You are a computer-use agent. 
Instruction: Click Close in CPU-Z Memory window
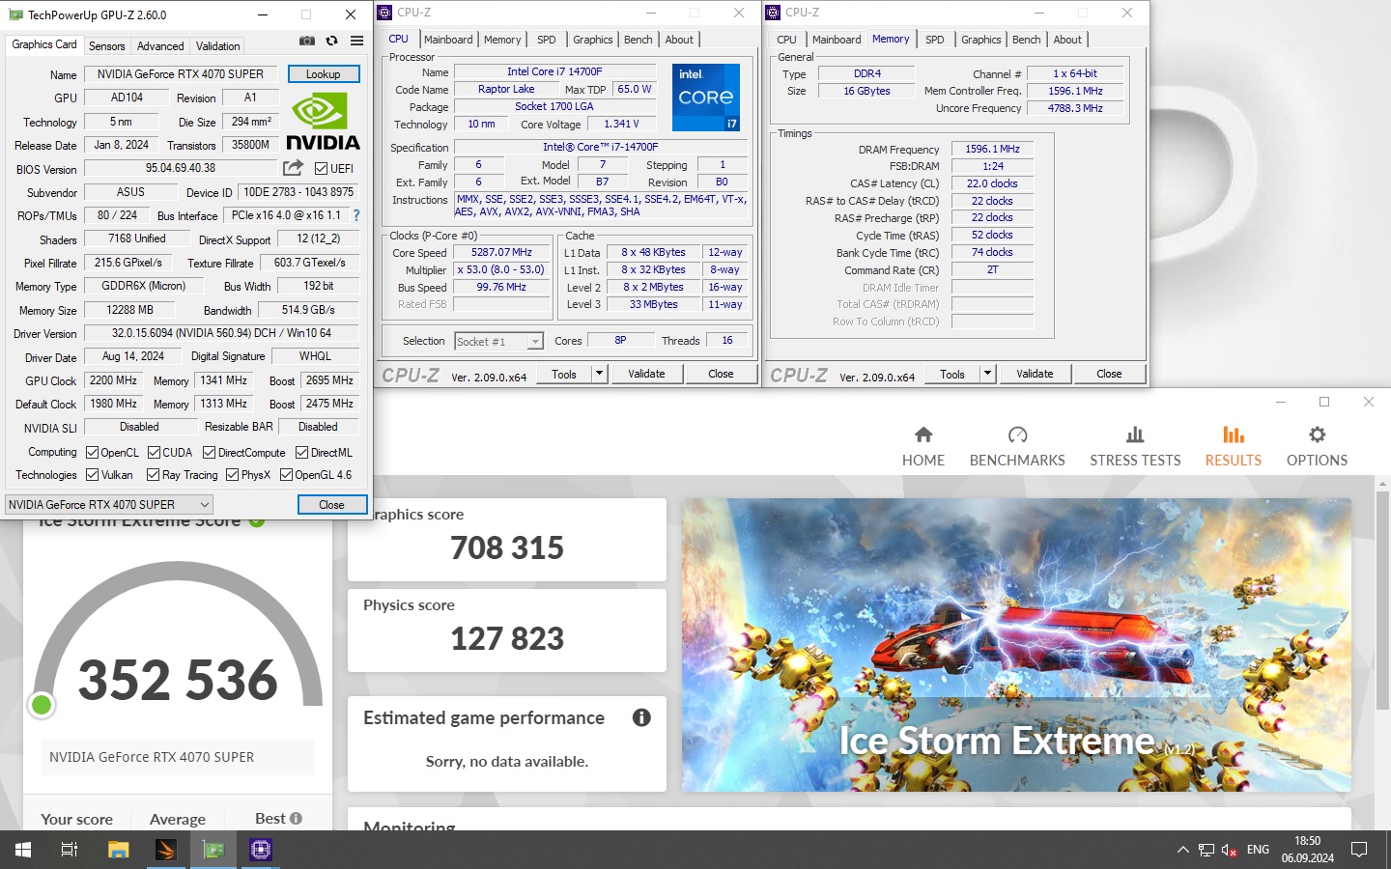(1109, 374)
